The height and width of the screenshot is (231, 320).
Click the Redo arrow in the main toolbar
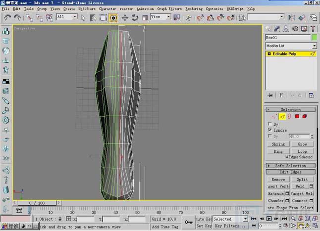point(17,17)
